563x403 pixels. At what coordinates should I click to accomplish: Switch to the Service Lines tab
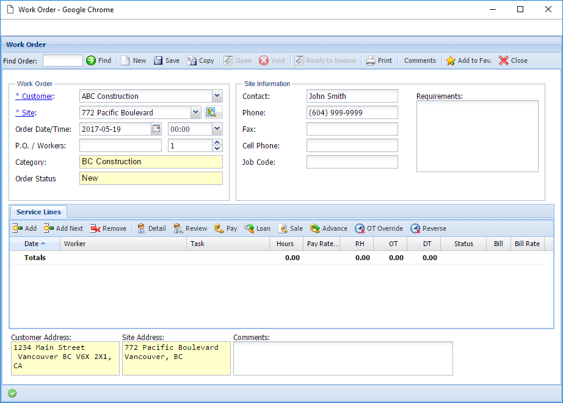coord(38,211)
